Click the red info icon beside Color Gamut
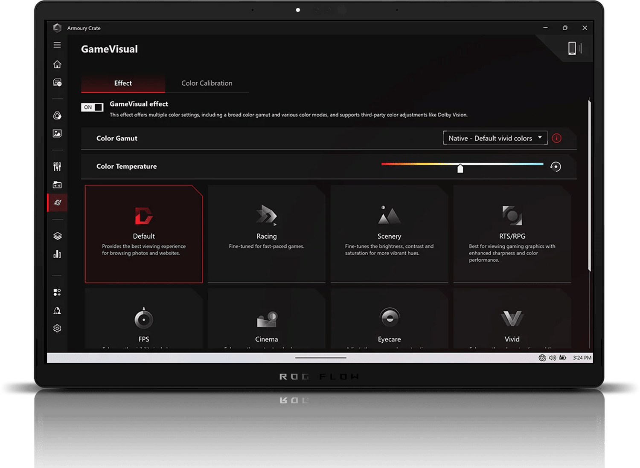 (557, 138)
